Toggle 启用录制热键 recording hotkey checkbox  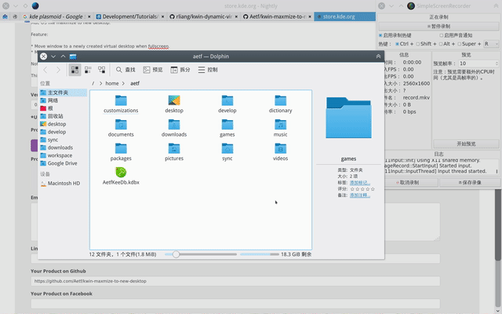(x=395, y=35)
